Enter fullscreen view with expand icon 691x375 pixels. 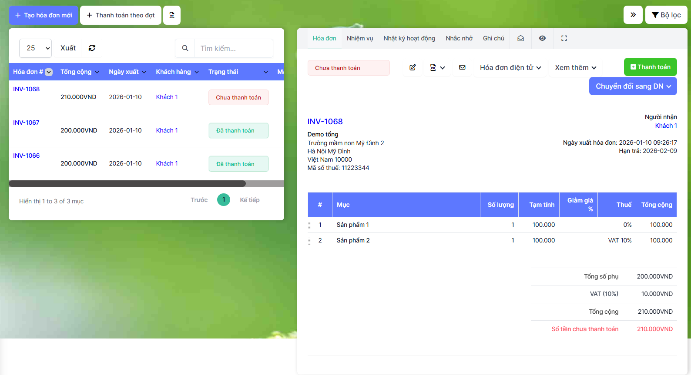(564, 38)
